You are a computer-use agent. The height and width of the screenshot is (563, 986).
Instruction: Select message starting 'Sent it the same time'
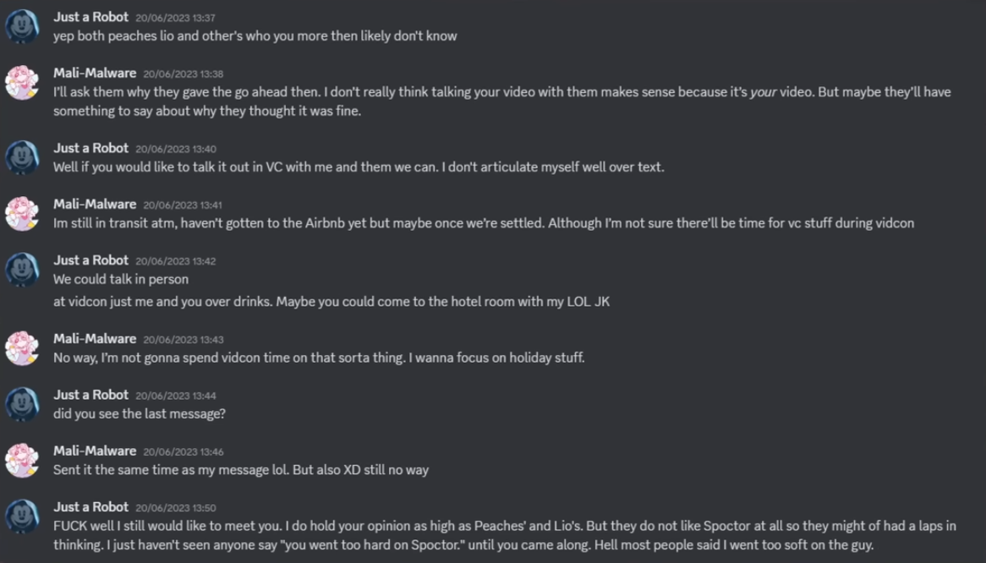click(x=241, y=469)
